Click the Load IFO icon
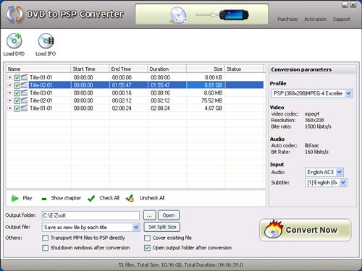Image resolution: width=362 pixels, height=271 pixels. (46, 41)
